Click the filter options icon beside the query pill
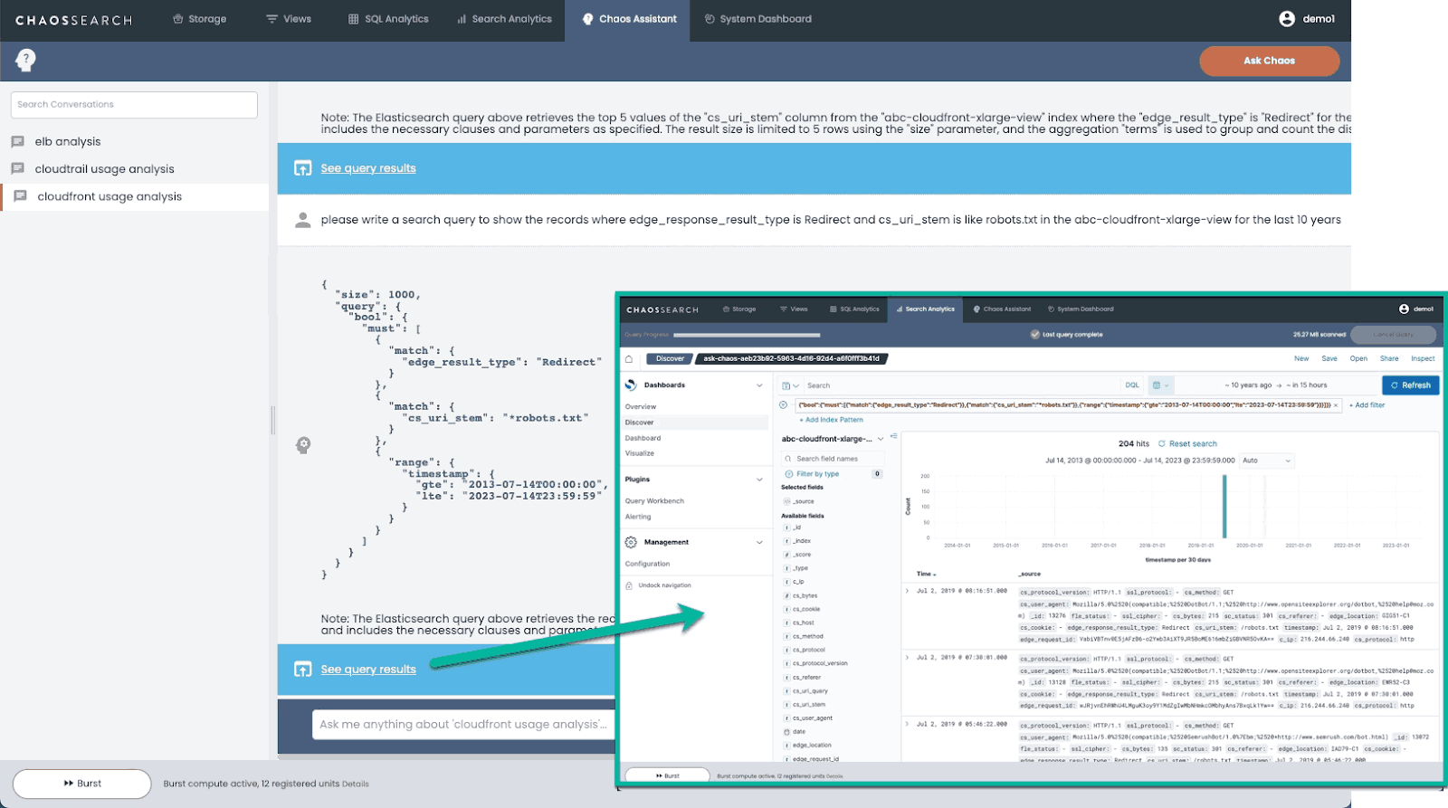 point(784,405)
